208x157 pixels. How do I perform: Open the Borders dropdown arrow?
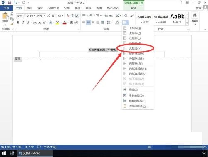pos(128,22)
